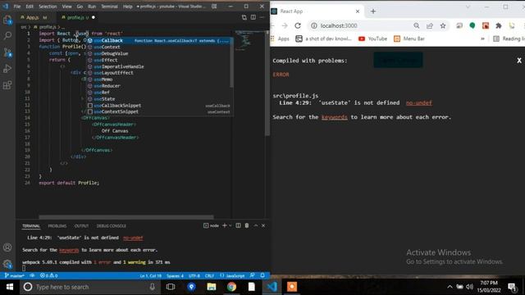Screen dimensions: 525x295
Task: Open the Extensions view in VS Code
Action: pos(7,85)
